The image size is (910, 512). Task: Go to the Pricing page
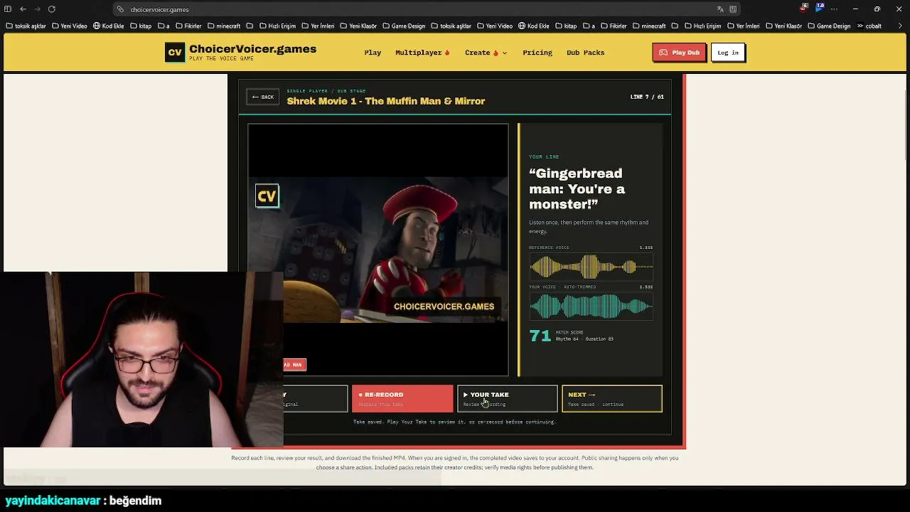click(537, 53)
